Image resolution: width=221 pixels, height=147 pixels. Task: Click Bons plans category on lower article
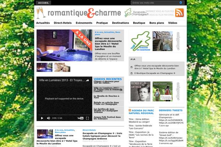60,132
